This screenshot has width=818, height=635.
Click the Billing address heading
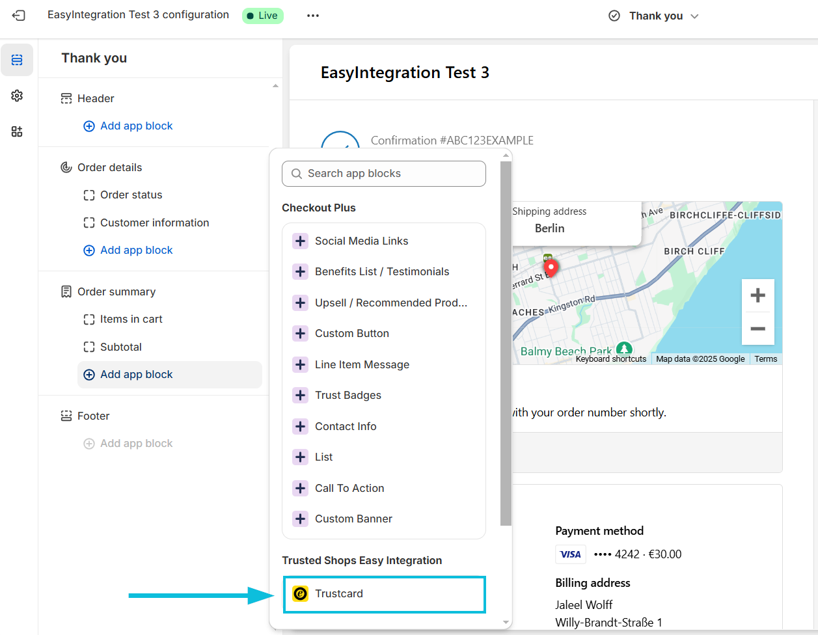click(x=593, y=583)
